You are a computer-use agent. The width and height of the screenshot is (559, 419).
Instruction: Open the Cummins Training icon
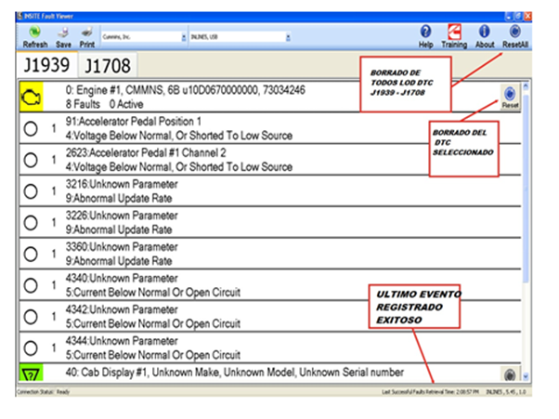coord(454,33)
